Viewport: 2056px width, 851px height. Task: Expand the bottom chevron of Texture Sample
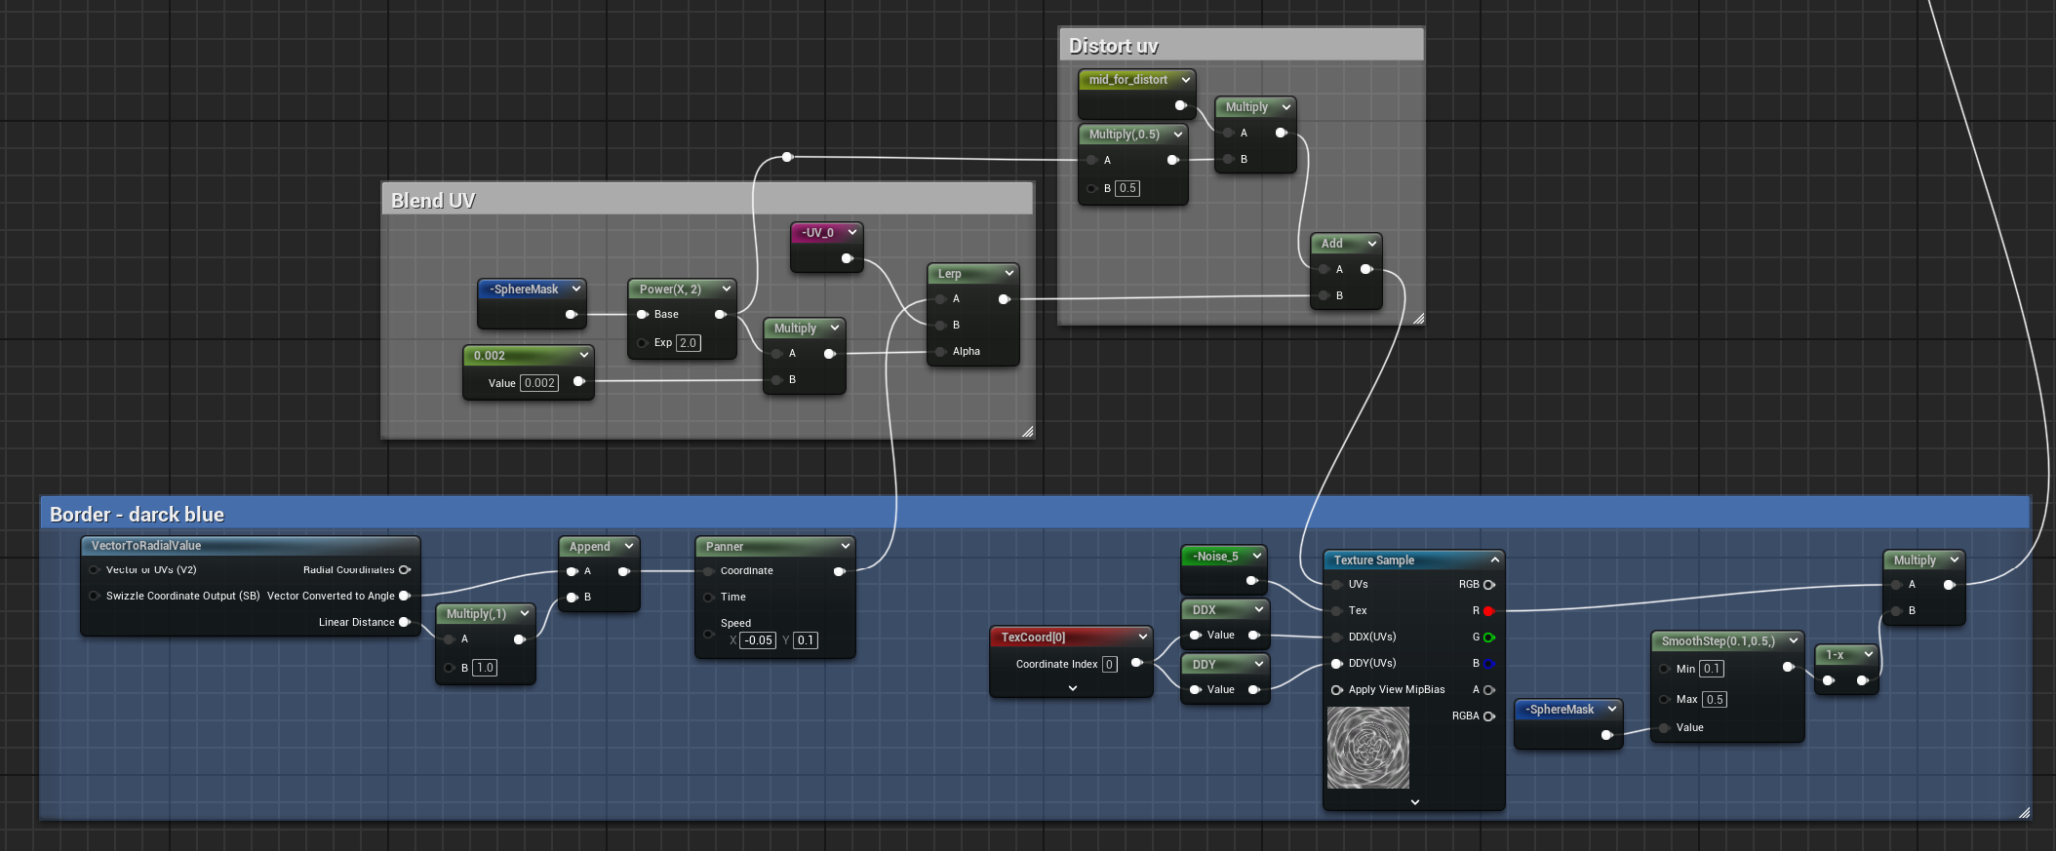(1414, 802)
